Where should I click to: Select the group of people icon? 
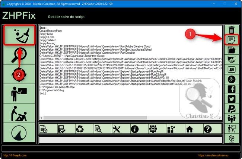pyautogui.click(x=232, y=119)
